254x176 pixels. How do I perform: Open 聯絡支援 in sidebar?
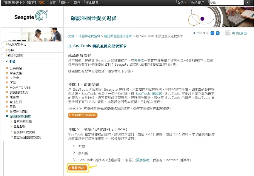coord(16,73)
